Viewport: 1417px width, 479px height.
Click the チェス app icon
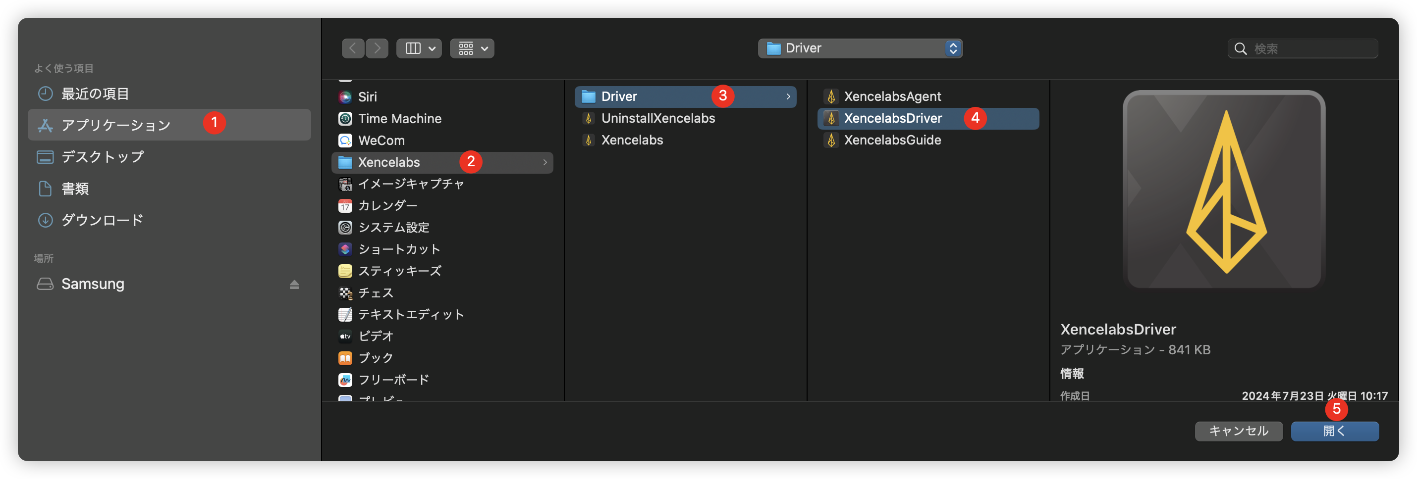tap(345, 293)
